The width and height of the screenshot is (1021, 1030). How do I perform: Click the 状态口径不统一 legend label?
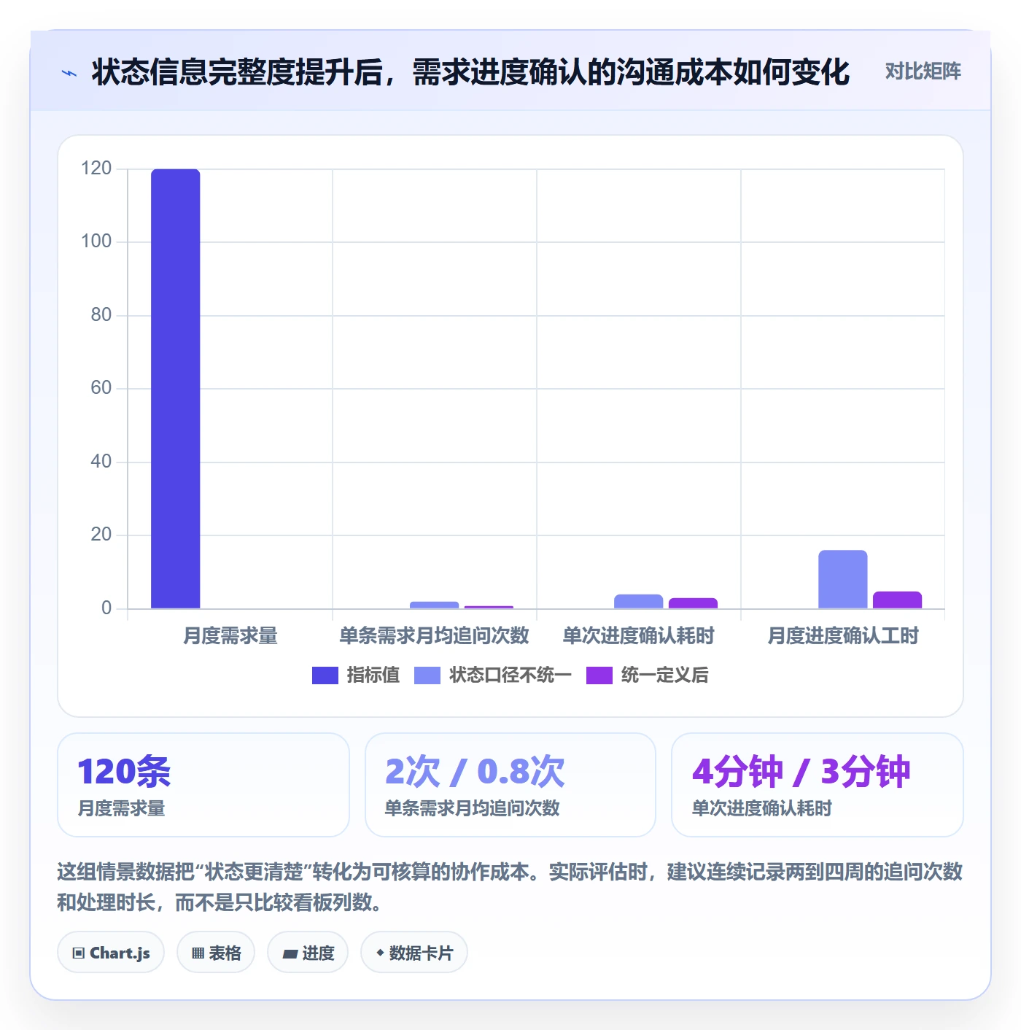[510, 675]
